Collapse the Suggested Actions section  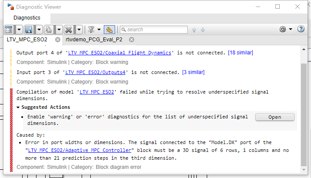click(x=18, y=107)
